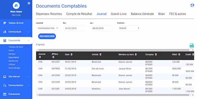Click the Du start date field

pos(74,28)
